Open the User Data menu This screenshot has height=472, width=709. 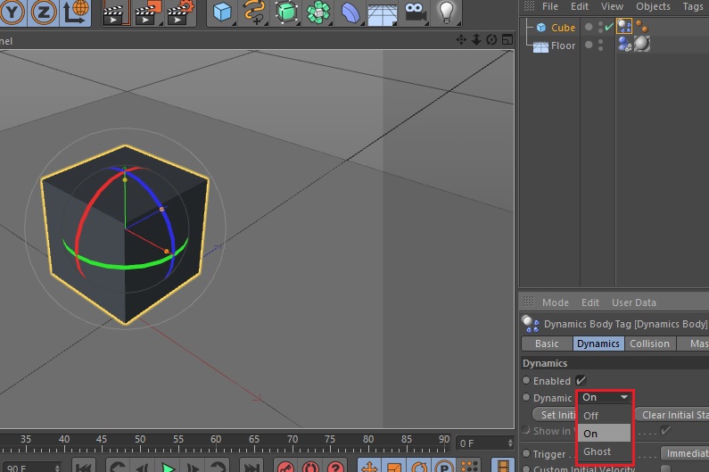[633, 302]
